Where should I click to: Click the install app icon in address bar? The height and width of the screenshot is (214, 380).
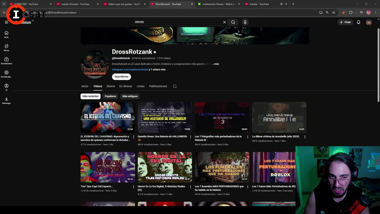point(321,12)
